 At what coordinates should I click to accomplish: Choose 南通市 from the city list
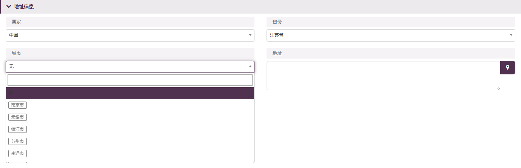click(17, 154)
